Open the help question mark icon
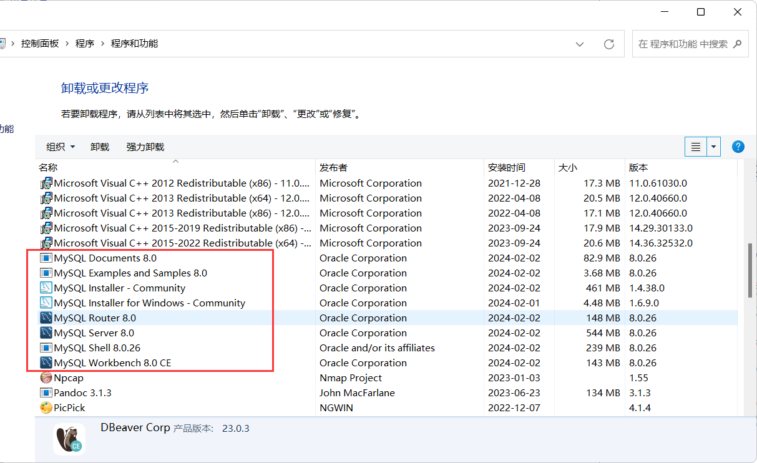This screenshot has height=463, width=757. 738,147
